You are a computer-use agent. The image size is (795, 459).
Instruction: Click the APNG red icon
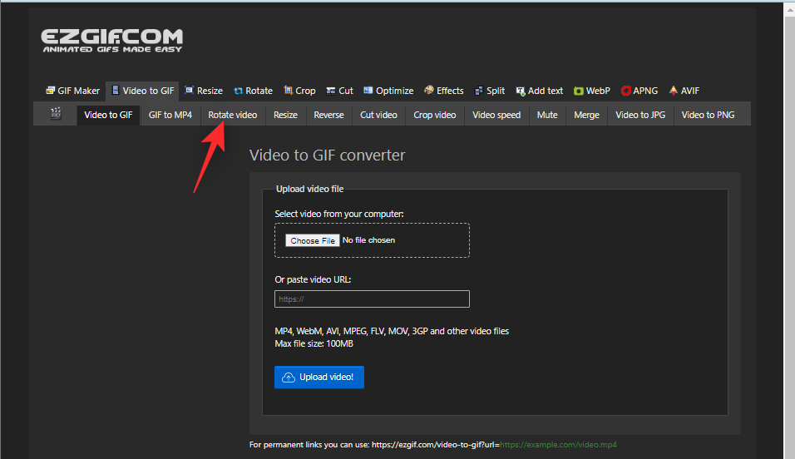[625, 91]
